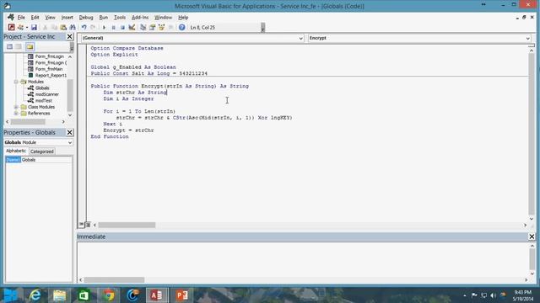Click the Reset (stop) toolbar icon
Screen dimensions: 540x303
(x=122, y=27)
